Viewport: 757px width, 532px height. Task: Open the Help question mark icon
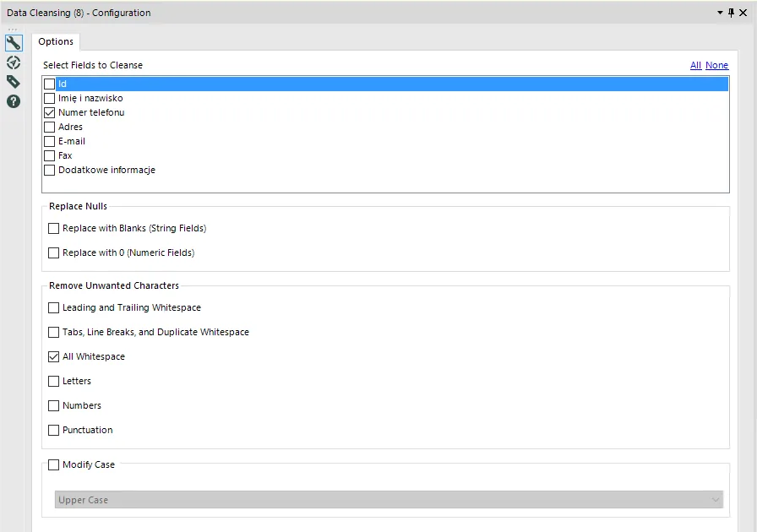point(14,101)
